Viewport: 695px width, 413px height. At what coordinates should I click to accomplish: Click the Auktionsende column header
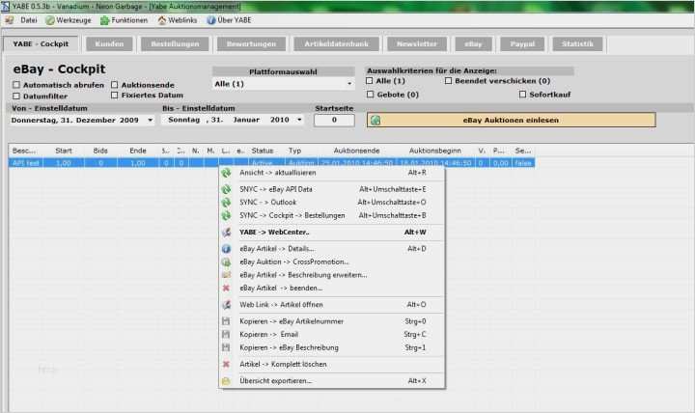357,151
